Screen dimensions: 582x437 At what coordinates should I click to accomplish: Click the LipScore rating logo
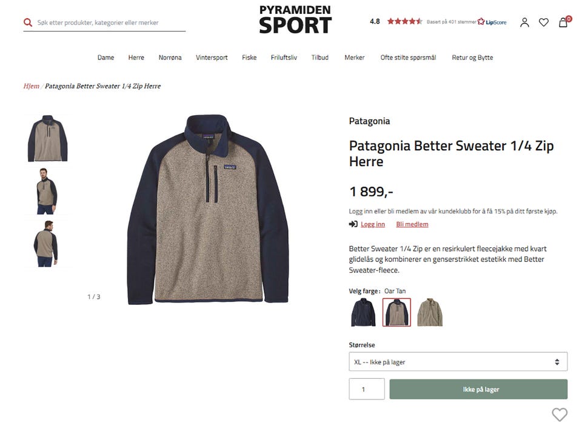(x=492, y=22)
